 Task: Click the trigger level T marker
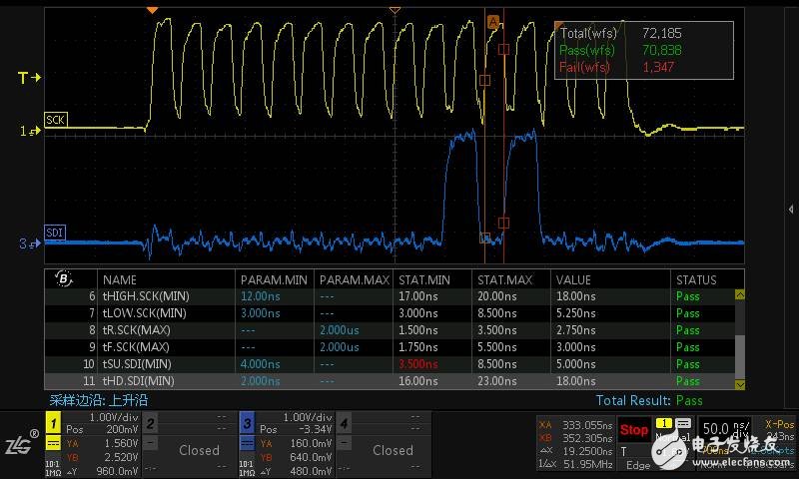29,78
